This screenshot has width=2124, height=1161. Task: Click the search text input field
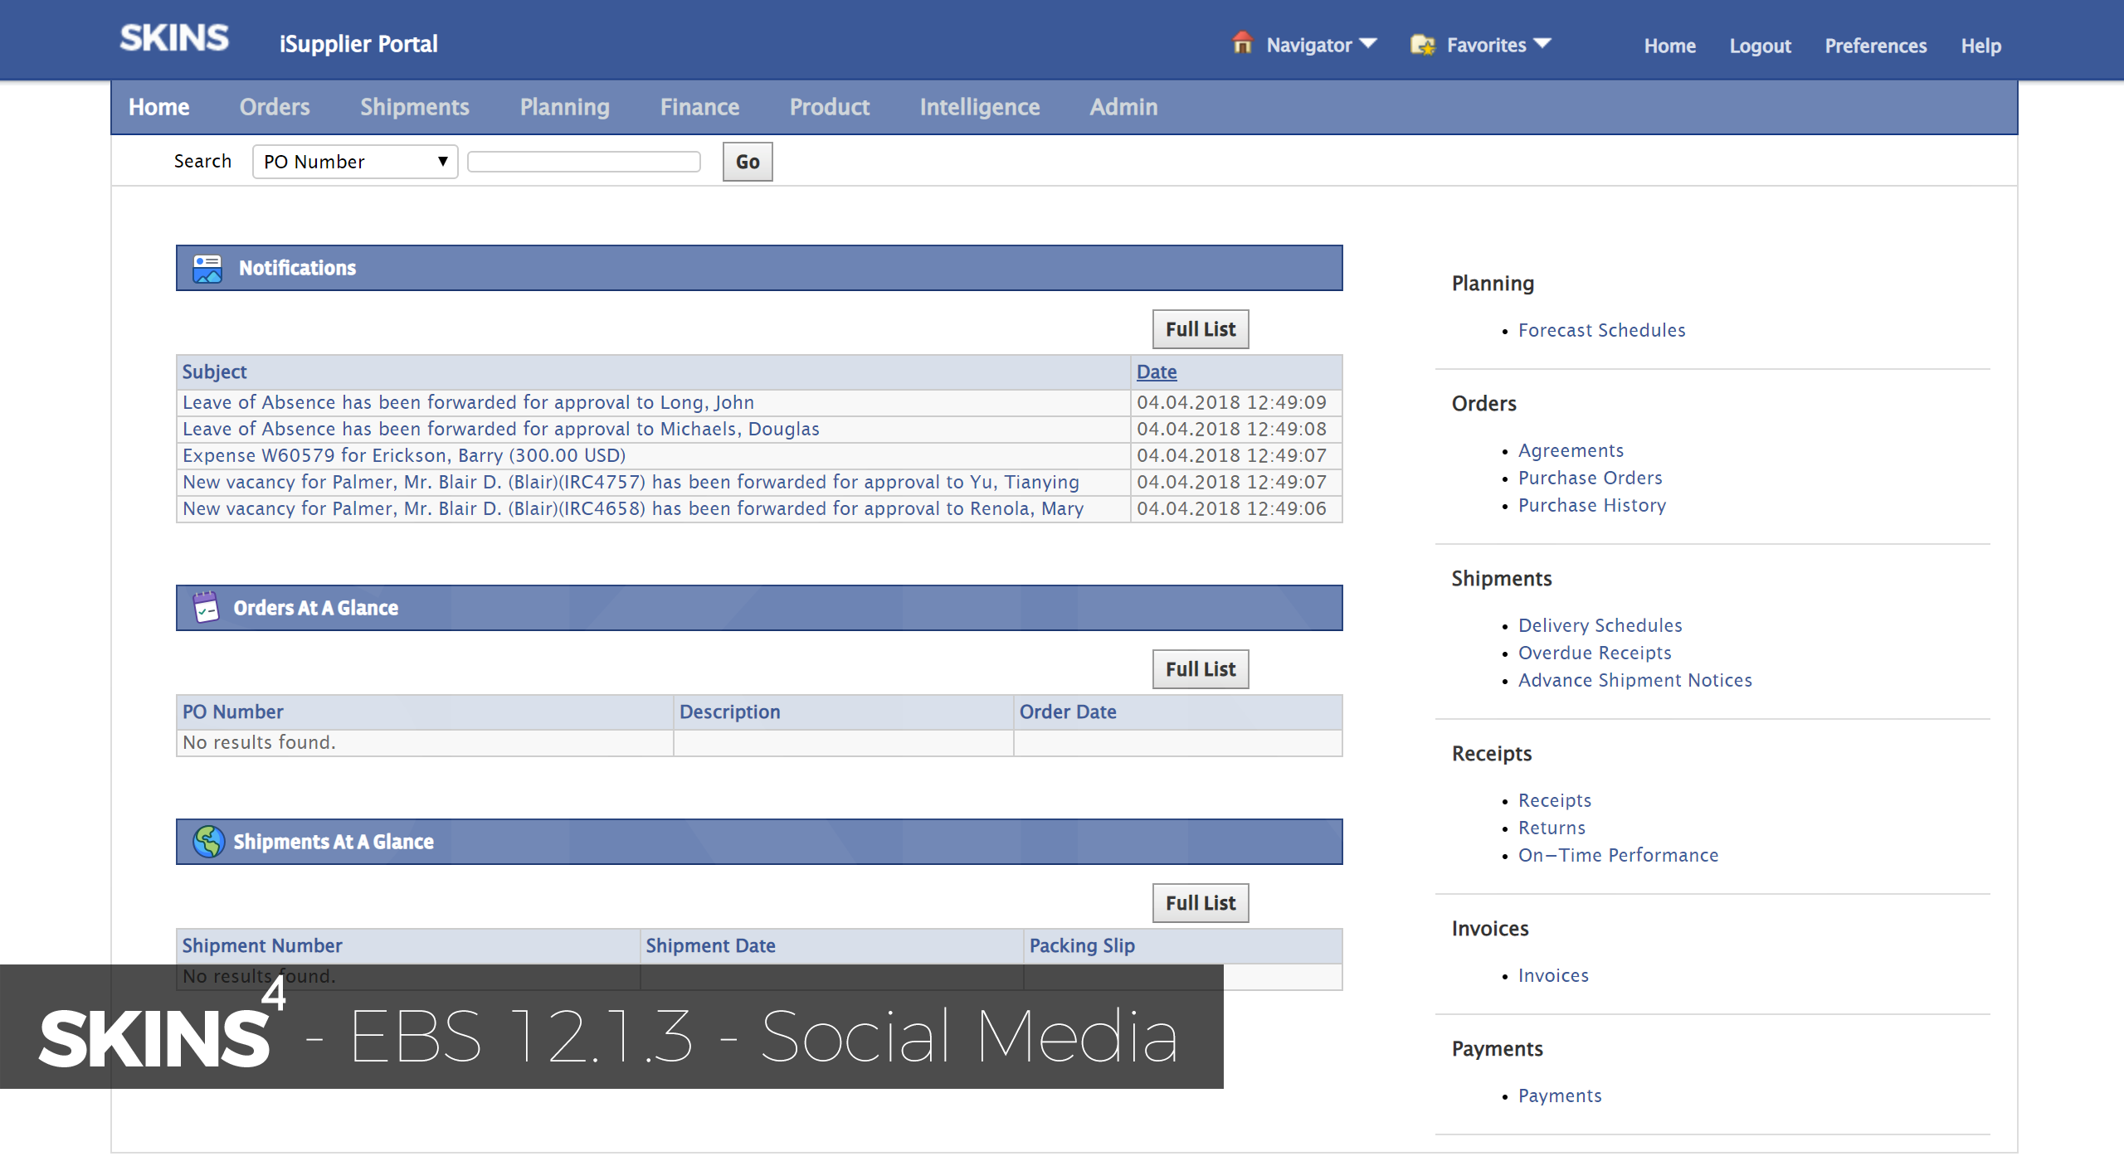(x=584, y=162)
